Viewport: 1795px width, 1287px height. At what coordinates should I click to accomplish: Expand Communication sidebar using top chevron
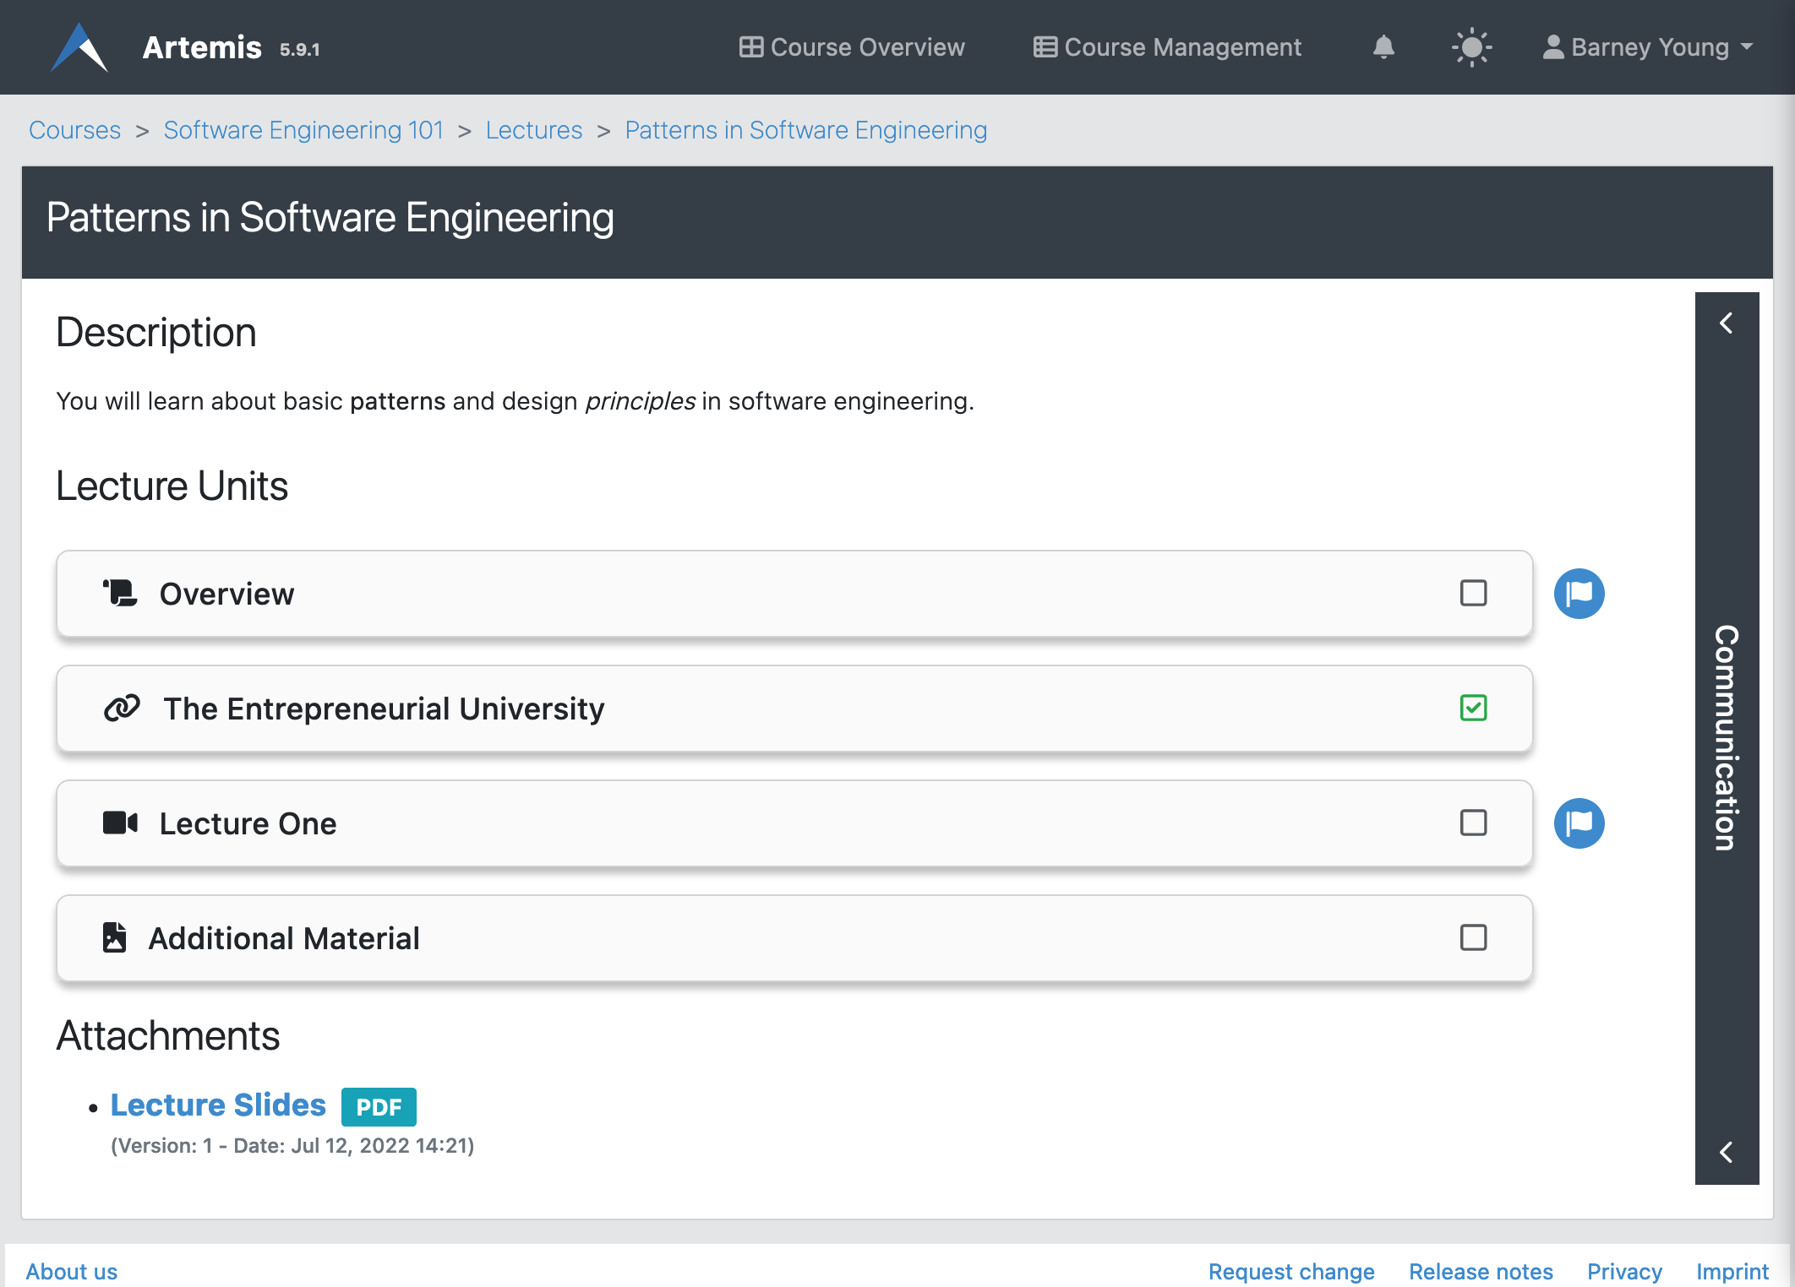point(1727,323)
